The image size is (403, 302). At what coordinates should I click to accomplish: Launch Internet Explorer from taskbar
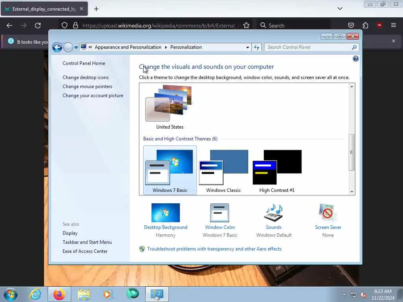coord(35,294)
